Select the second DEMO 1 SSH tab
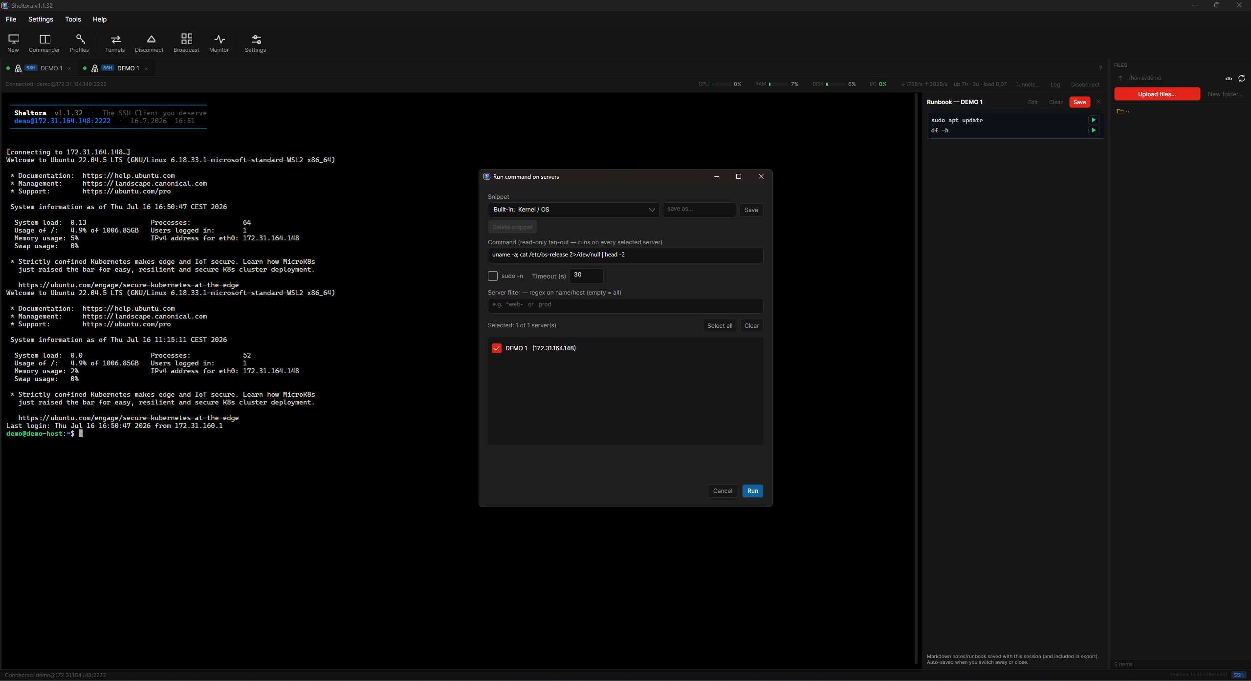 click(116, 68)
